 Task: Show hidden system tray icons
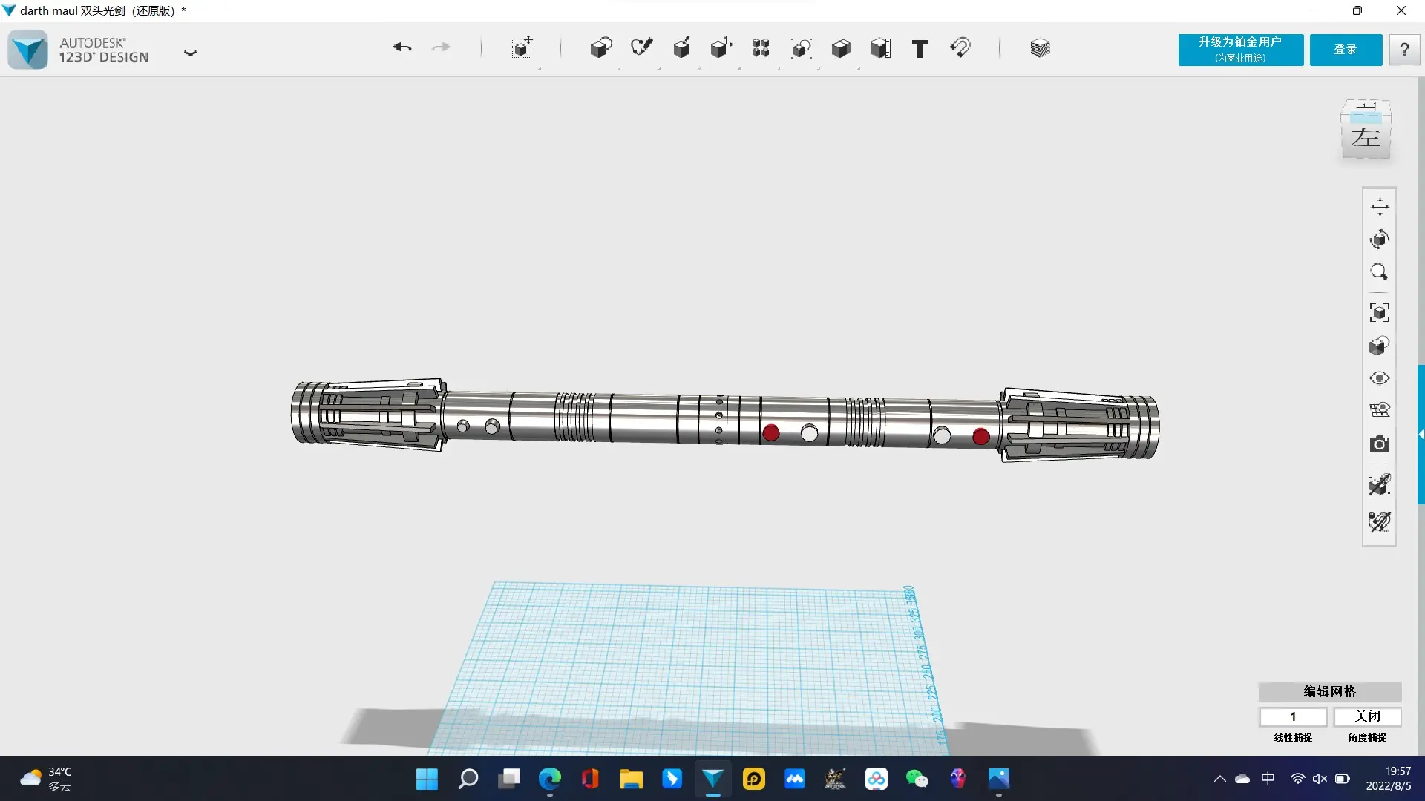1219,779
